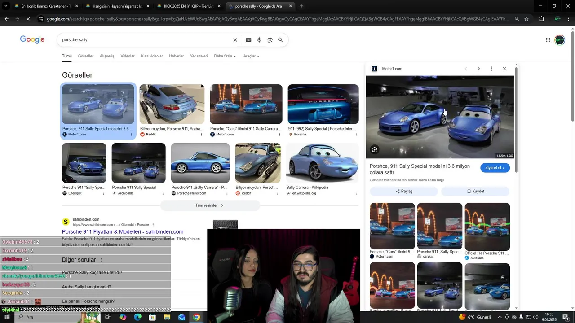575x323 pixels.
Task: Show hidden system tray icons
Action: point(500,317)
